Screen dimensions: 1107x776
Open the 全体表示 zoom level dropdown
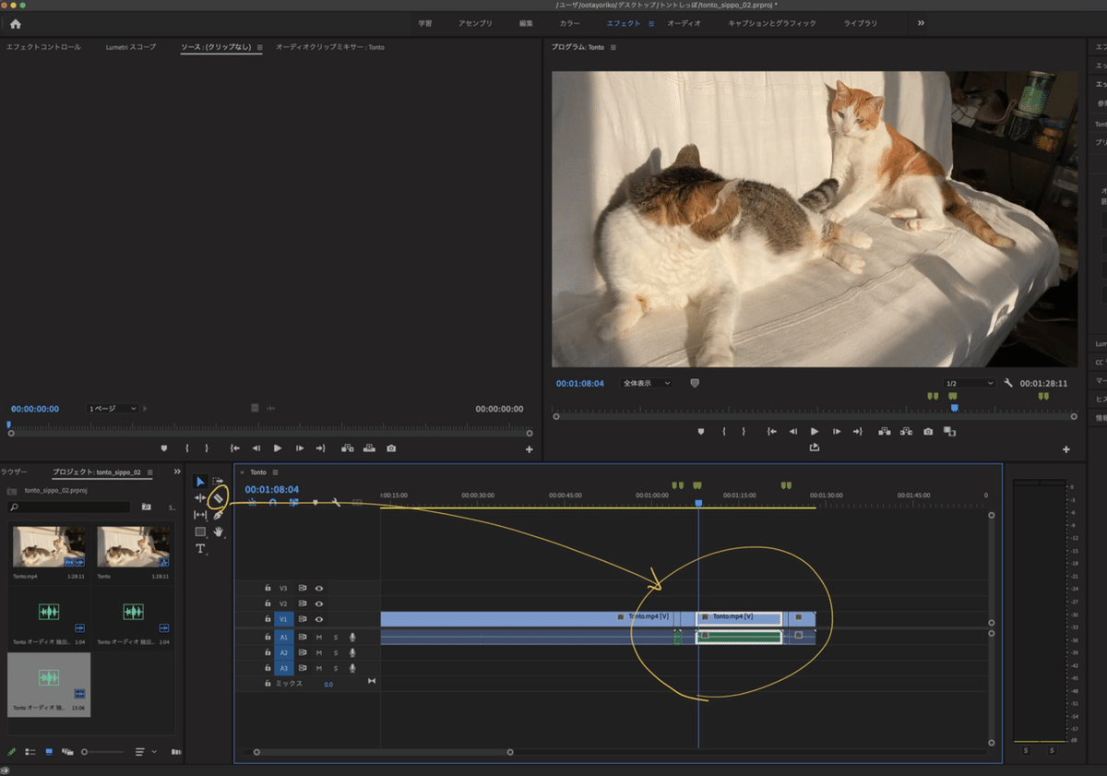tap(647, 383)
